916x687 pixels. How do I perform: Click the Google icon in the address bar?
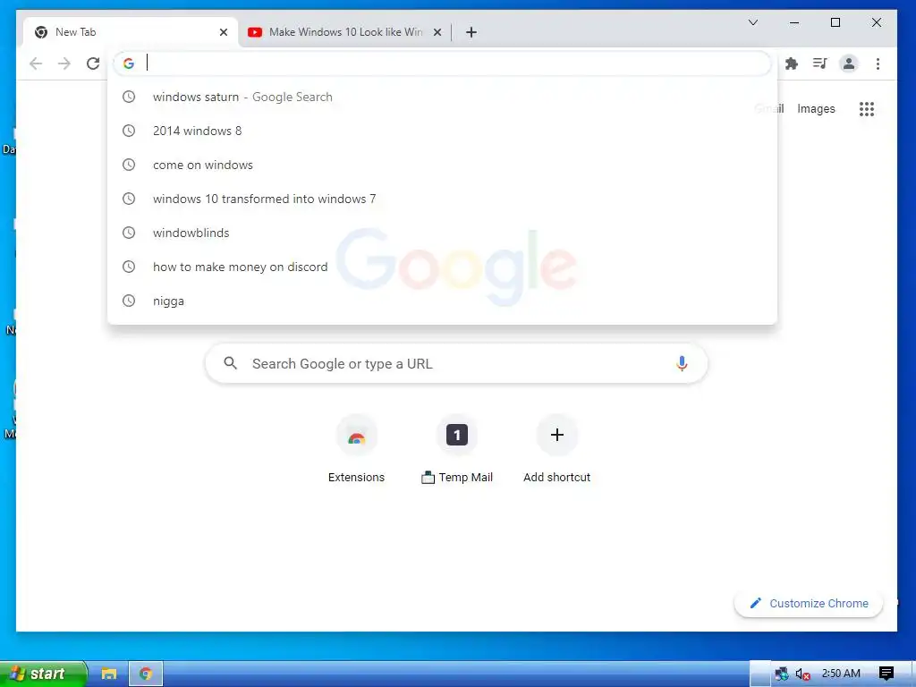(129, 64)
